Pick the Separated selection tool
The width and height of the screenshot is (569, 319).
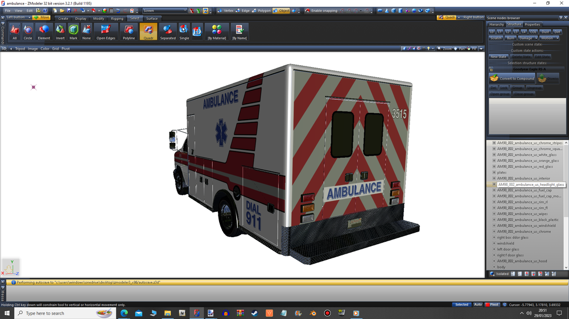coord(168,31)
